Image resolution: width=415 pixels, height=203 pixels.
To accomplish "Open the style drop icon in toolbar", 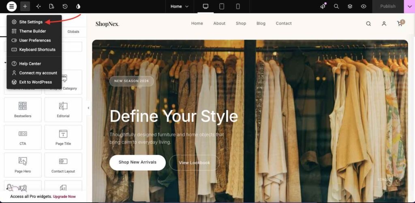I will pos(78,6).
